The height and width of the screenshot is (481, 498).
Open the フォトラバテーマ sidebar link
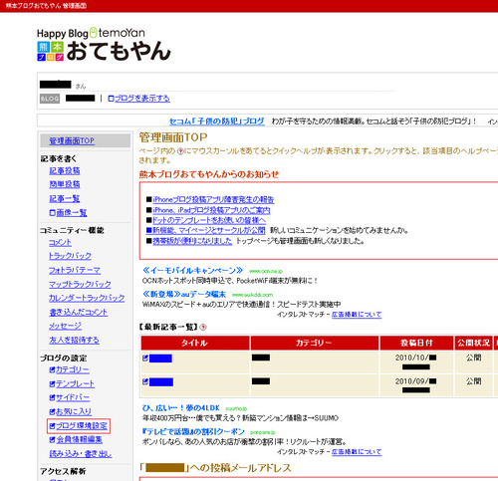(x=75, y=270)
